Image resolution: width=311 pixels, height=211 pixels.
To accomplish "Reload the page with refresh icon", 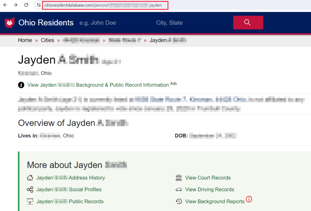I will 26,5.
